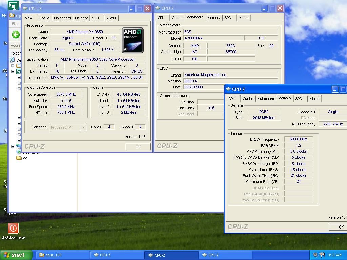The height and width of the screenshot is (260, 347).
Task: Click the BIOS brand American Megatrends Inc.
Action: point(230,75)
